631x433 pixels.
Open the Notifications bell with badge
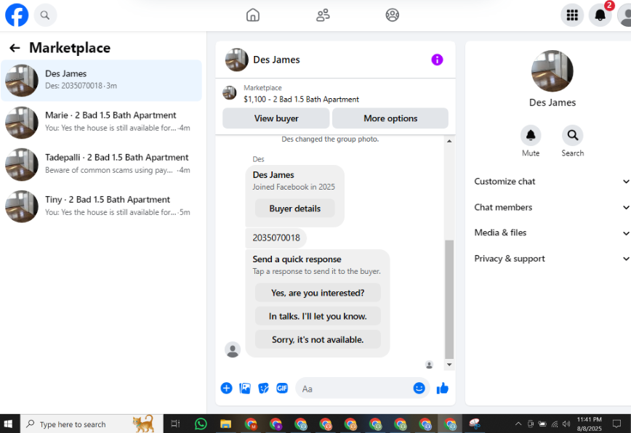(600, 15)
